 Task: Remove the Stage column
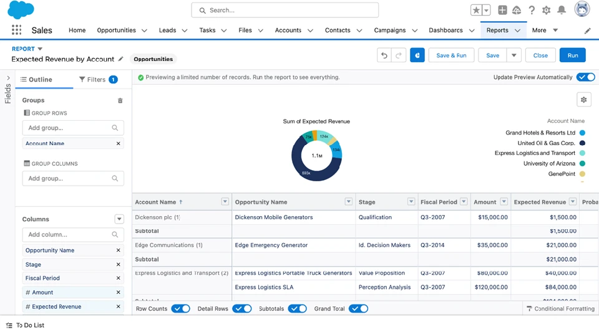(x=118, y=264)
